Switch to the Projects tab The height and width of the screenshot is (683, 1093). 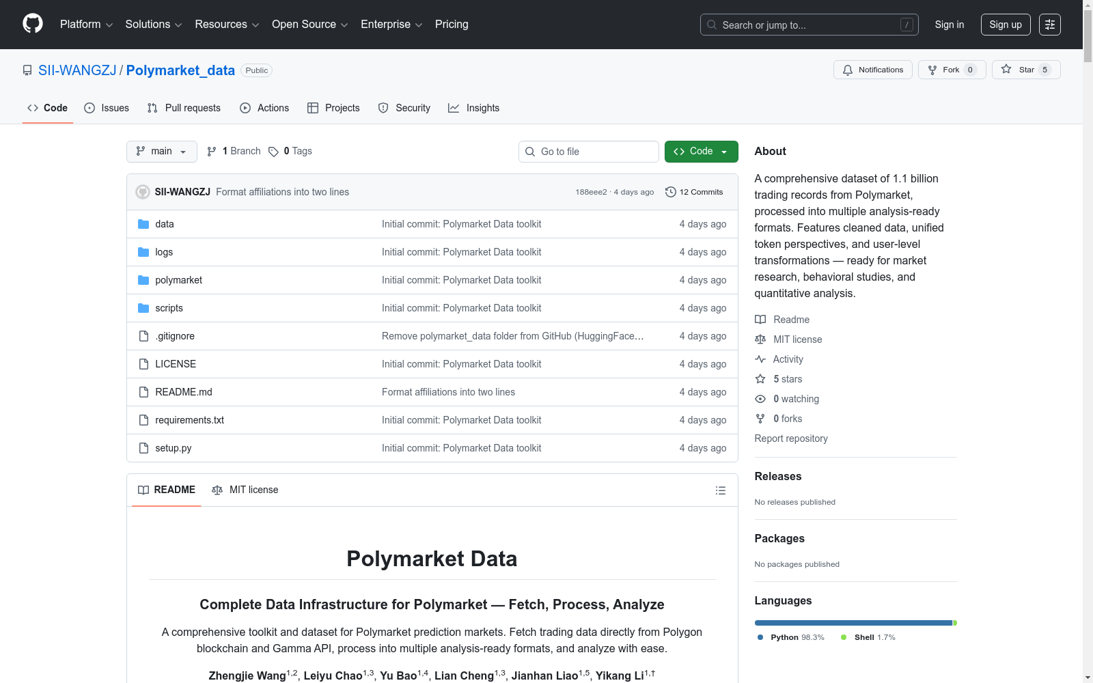333,108
